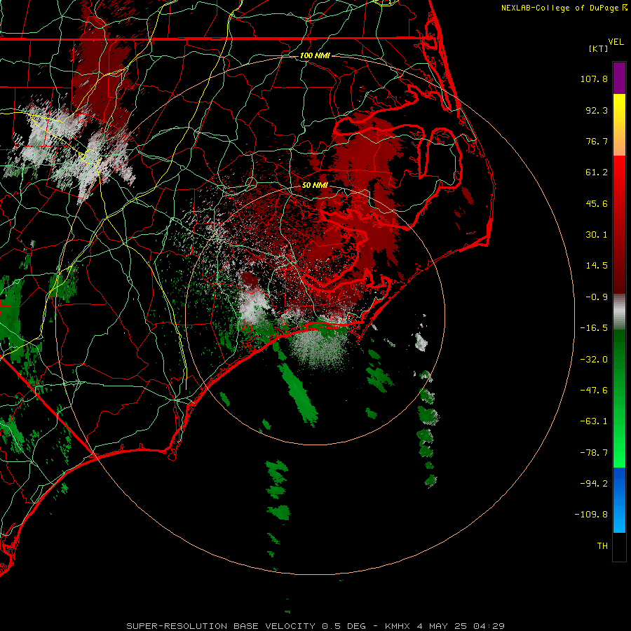Click the Super-Resolution Base Velocity caption
The height and width of the screenshot is (631, 631).
pos(315,626)
